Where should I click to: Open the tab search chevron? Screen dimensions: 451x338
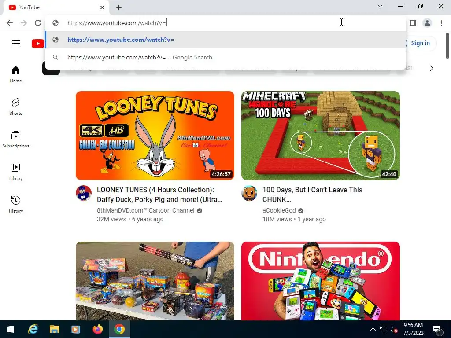point(380,6)
